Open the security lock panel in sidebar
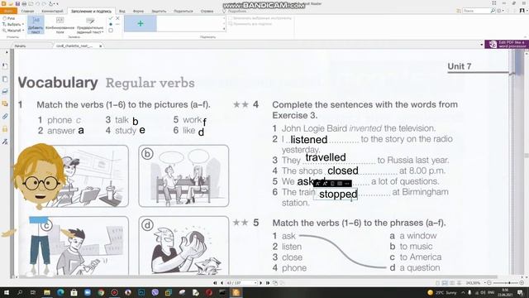 [5, 129]
